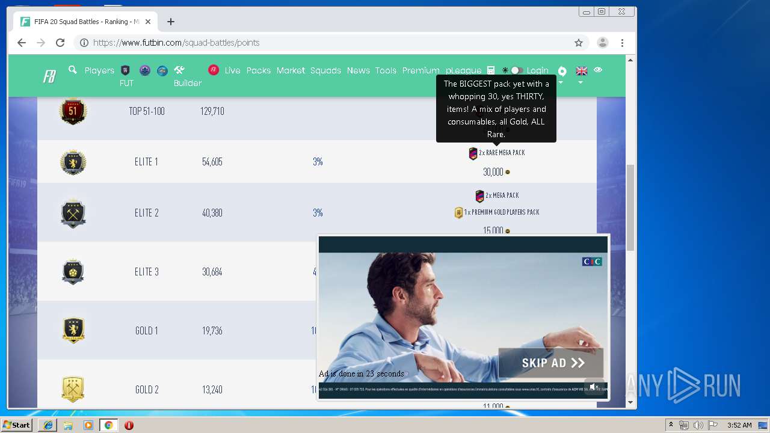This screenshot has width=770, height=433.
Task: Click the Elite 1 row 3% value
Action: pyautogui.click(x=318, y=162)
